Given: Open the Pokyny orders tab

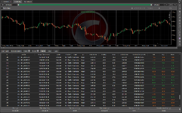Looking at the screenshot, I should (35, 51).
